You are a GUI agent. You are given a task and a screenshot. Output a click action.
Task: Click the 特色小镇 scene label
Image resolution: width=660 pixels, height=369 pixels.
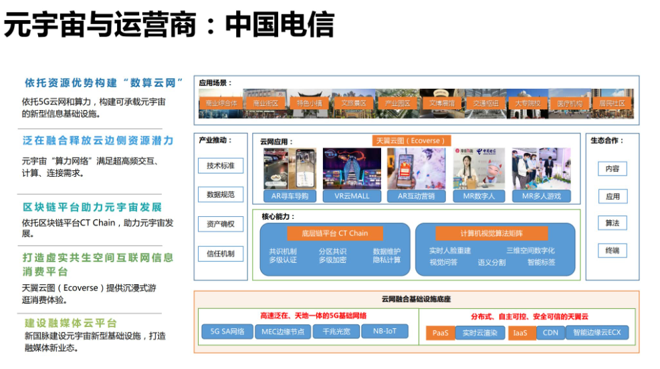[310, 103]
